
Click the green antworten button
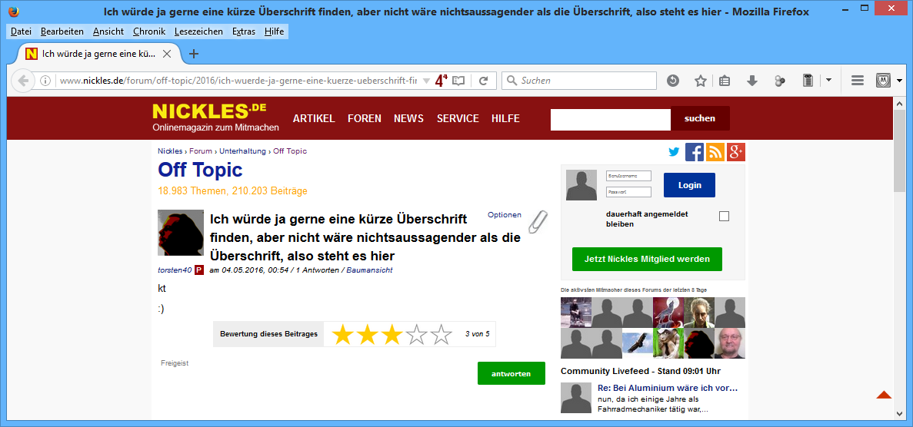[x=511, y=373]
